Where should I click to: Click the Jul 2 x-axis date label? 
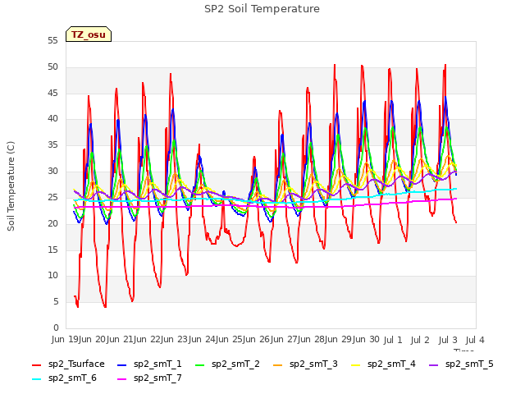point(420,340)
